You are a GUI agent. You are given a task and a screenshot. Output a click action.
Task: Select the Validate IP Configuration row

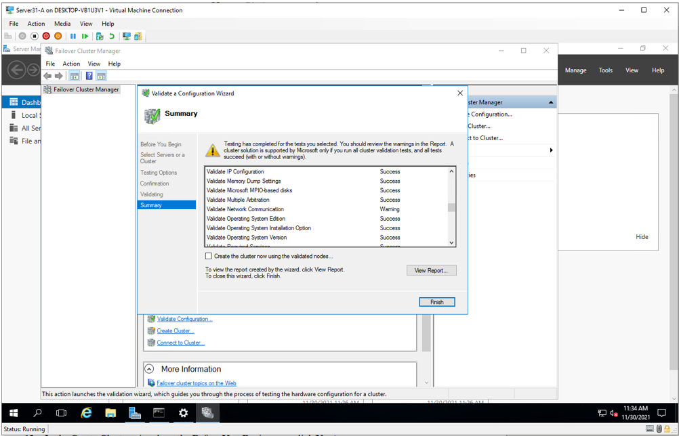[x=327, y=172]
